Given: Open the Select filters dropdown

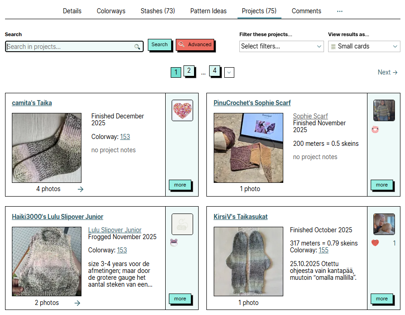Looking at the screenshot, I should click(281, 46).
